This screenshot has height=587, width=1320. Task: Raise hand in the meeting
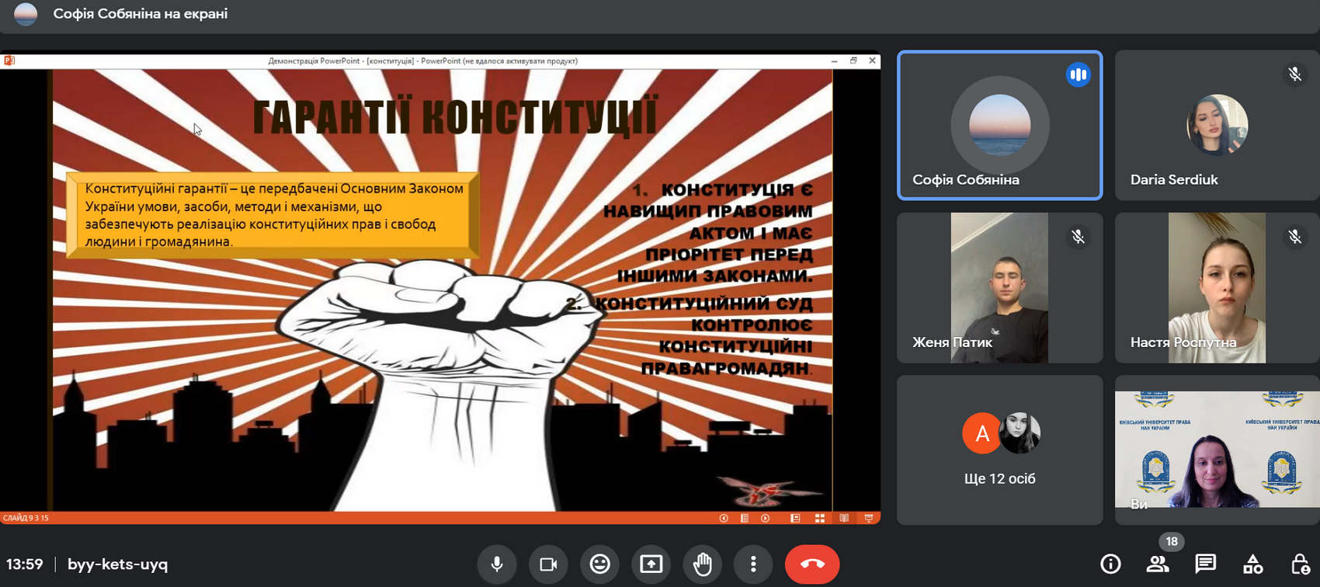[702, 564]
